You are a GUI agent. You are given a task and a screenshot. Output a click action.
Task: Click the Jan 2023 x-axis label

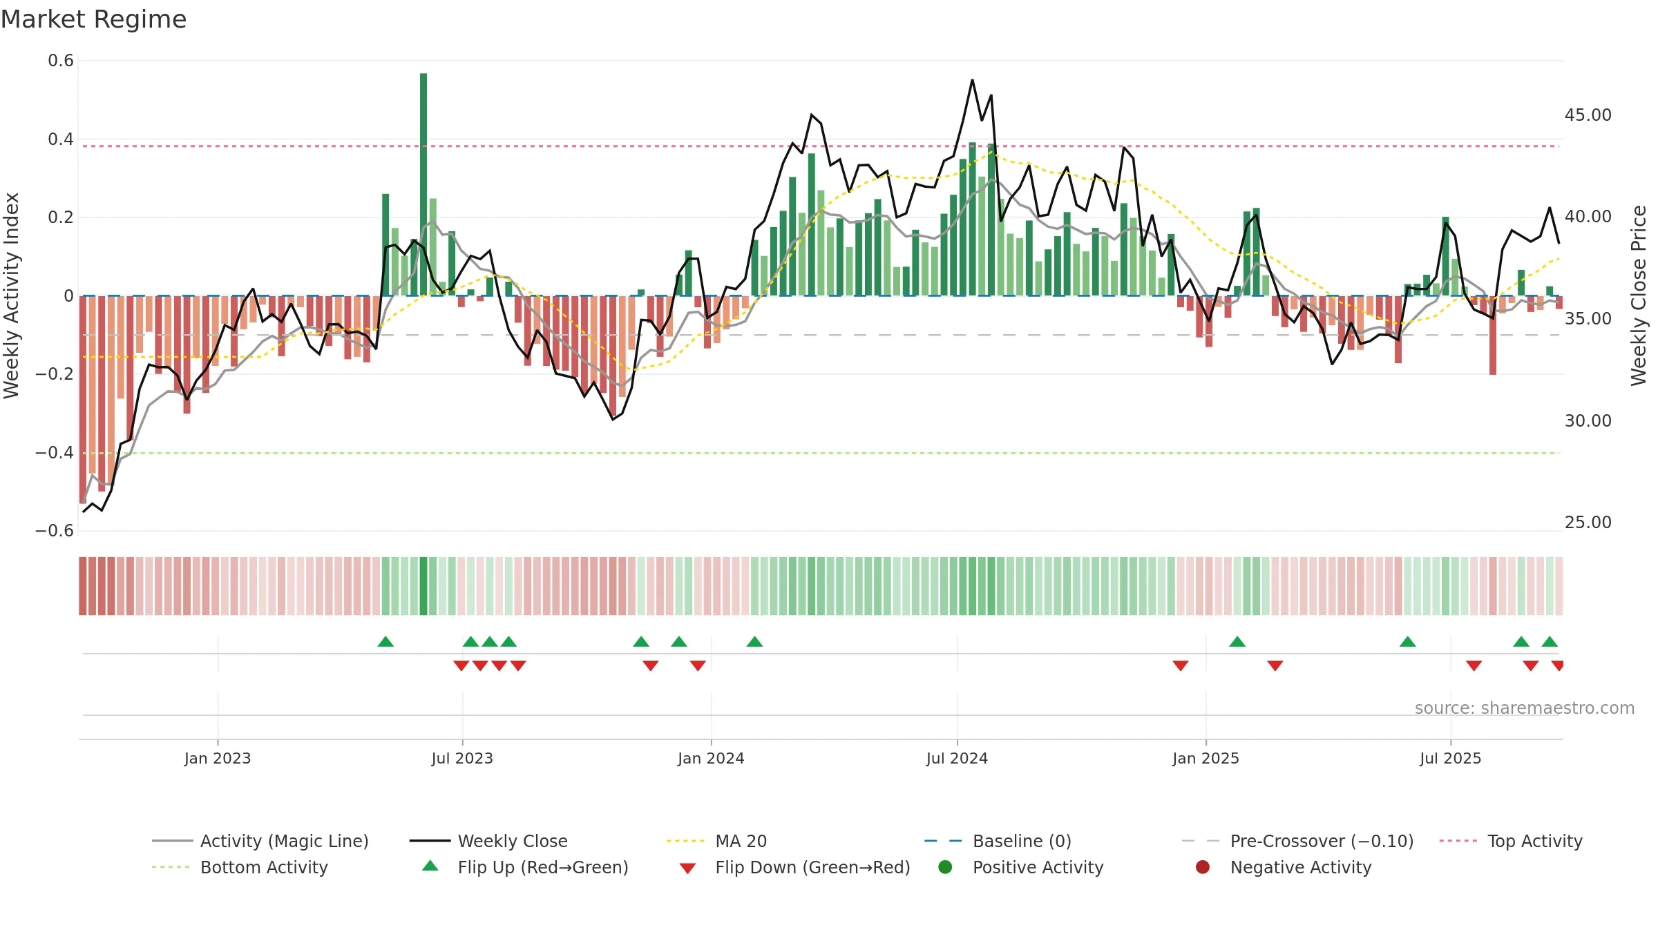pos(218,758)
